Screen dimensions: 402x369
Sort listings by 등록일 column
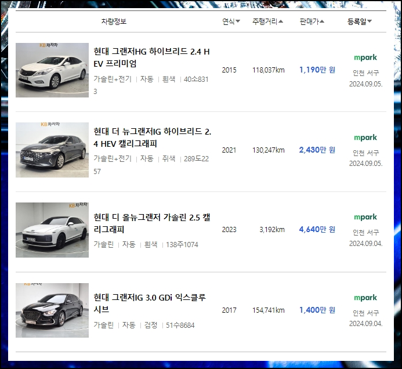coord(359,21)
